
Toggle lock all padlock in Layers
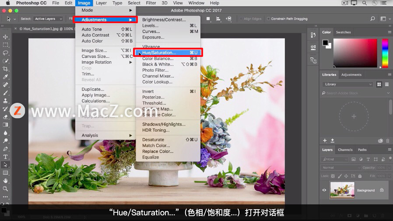click(x=360, y=176)
